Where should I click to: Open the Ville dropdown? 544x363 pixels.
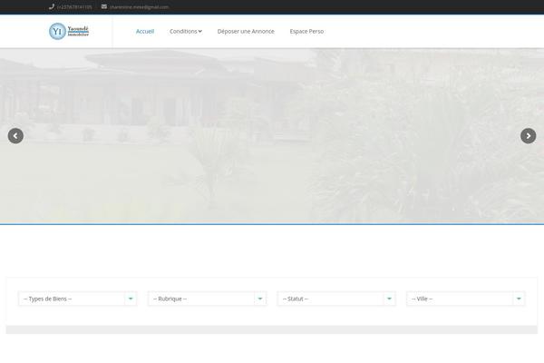coord(466,299)
